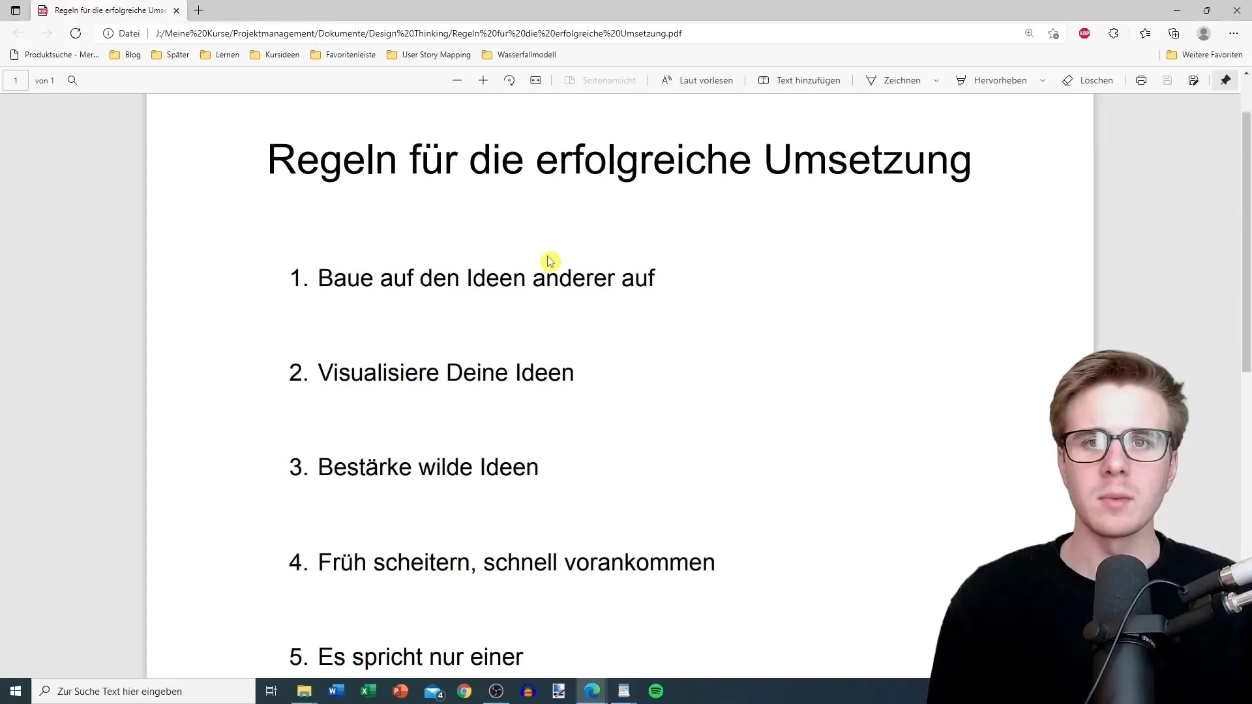
Task: Click the fit-to-page zoom icon
Action: pyautogui.click(x=536, y=80)
